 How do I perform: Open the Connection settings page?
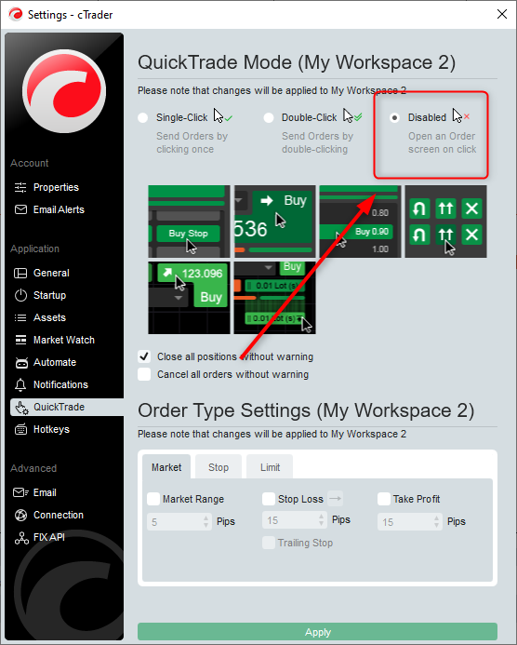(59, 515)
